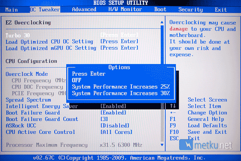
Task: Select the Overclock Mode item
Action: coord(27,74)
